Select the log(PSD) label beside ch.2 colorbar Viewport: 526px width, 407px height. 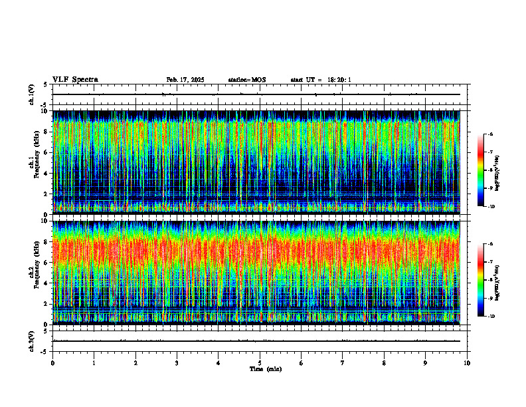pyautogui.click(x=497, y=283)
